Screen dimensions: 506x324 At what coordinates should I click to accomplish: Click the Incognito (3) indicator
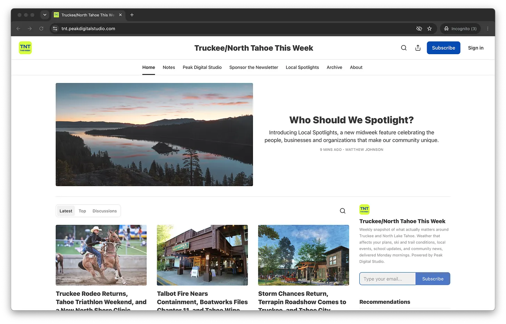[460, 28]
